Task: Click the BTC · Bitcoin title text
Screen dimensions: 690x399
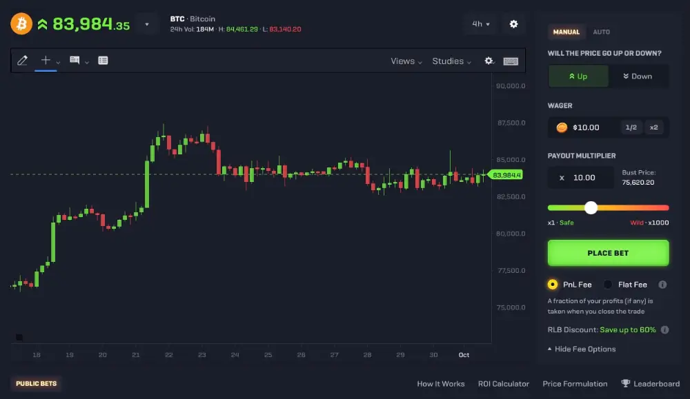Action: coord(193,19)
